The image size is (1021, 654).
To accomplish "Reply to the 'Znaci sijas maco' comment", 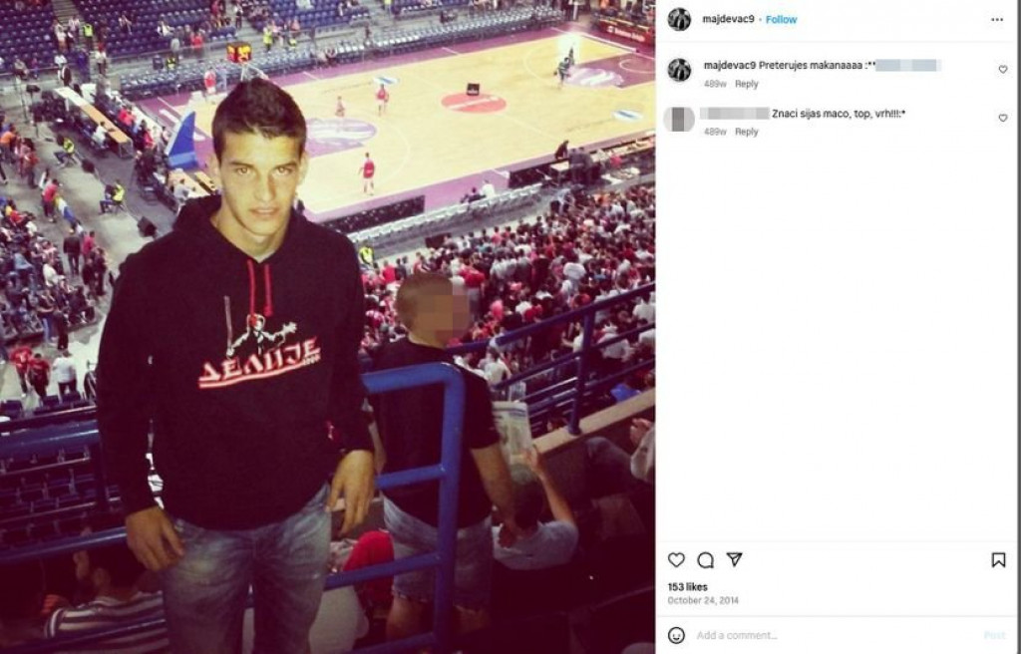I will pyautogui.click(x=746, y=132).
